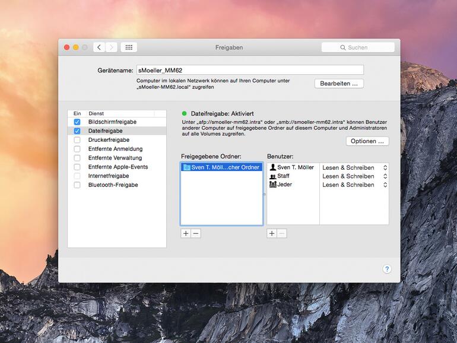Image resolution: width=457 pixels, height=343 pixels.
Task: Click the Gerätename text field
Action: (250, 70)
